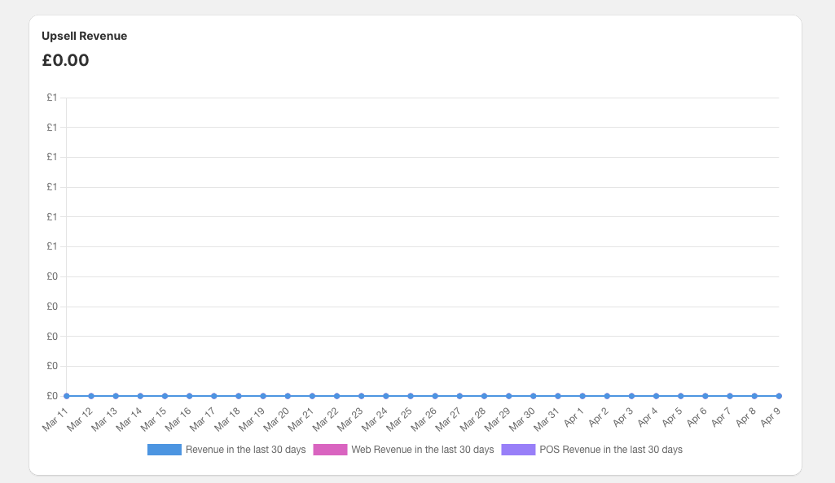Click the Apr 3 x-axis date label

point(624,416)
